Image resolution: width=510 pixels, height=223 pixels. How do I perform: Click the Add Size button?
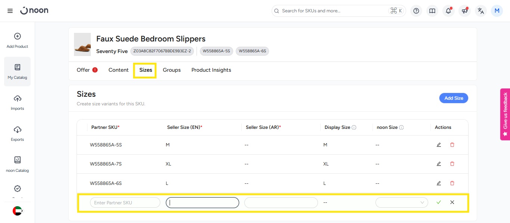click(454, 98)
